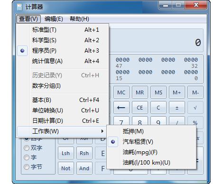Close the 计算器 window
This screenshot has height=184, width=223.
(196, 5)
